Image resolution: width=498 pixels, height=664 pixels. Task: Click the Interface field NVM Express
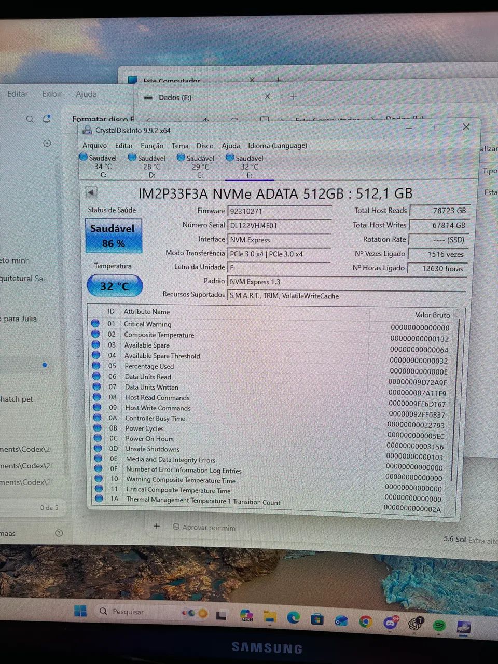click(279, 240)
